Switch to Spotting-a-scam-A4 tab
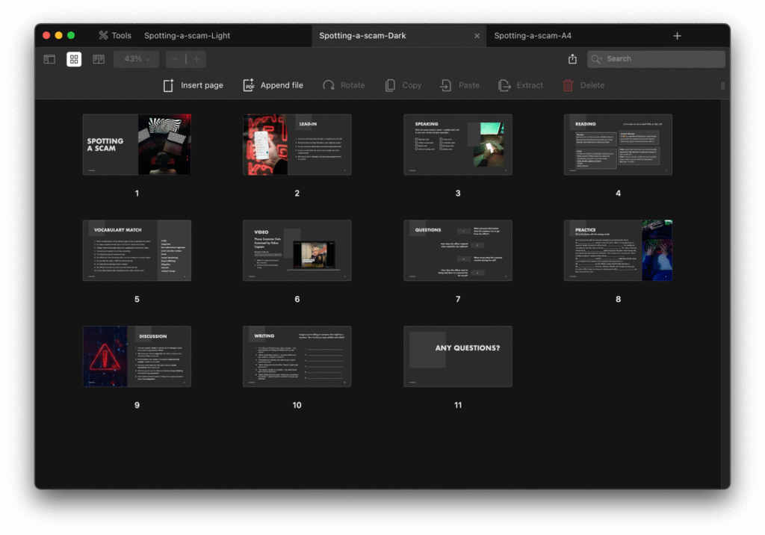The height and width of the screenshot is (535, 765). coord(533,35)
